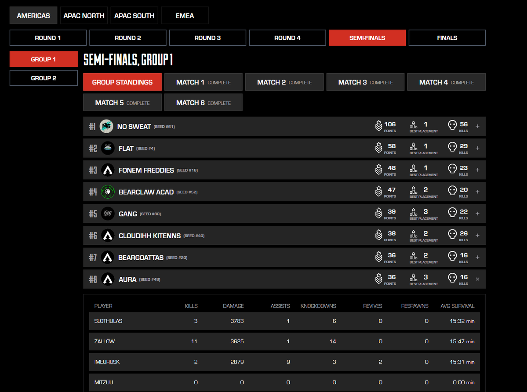
Task: Click the kills skull icon for AURA
Action: tap(452, 278)
